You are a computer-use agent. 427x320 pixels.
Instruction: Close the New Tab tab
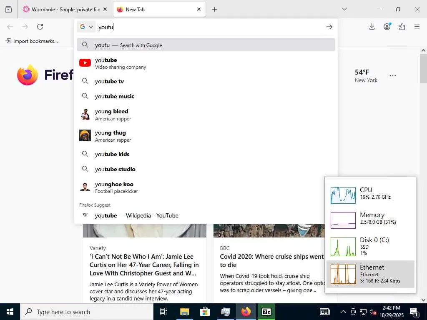click(199, 9)
